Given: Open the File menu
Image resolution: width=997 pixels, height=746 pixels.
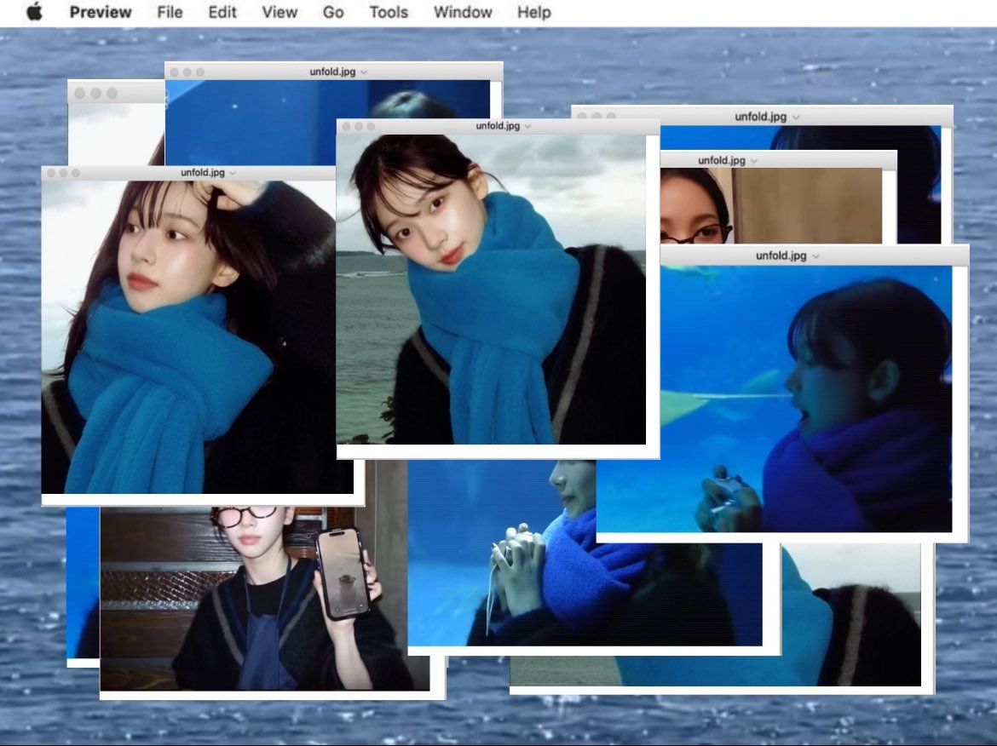Looking at the screenshot, I should coord(170,12).
